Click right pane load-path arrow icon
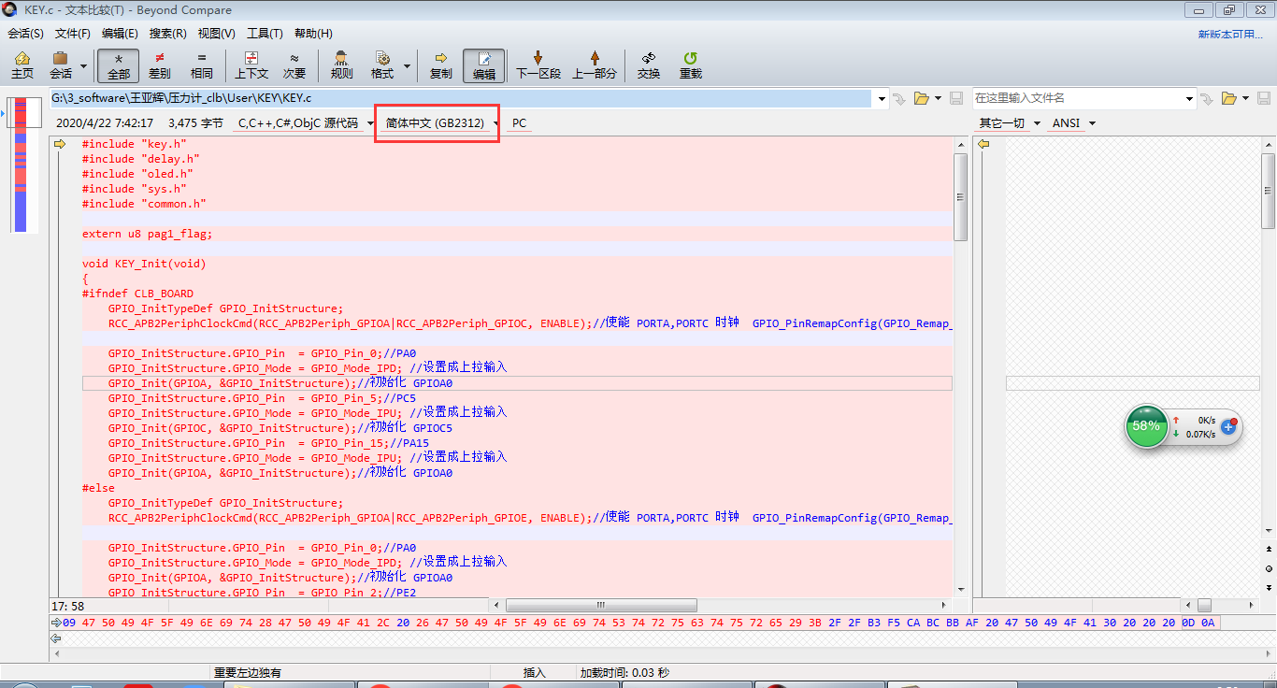The height and width of the screenshot is (688, 1277). 1208,98
